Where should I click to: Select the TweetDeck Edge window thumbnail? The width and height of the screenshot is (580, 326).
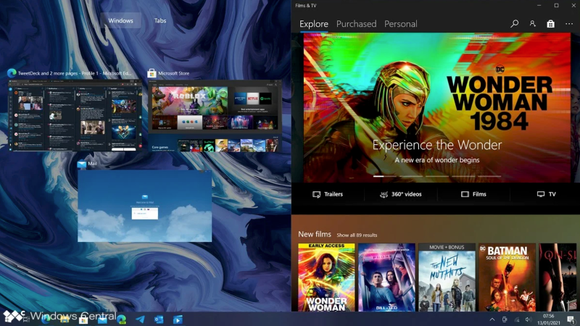tap(72, 116)
